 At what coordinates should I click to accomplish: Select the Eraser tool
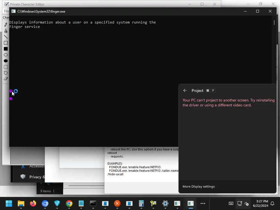point(6,79)
